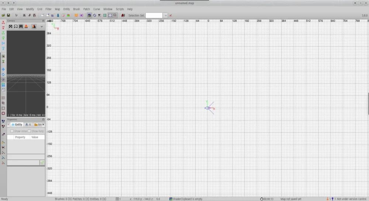Click the Mirror X axis icon in left toolbar

point(3,22)
